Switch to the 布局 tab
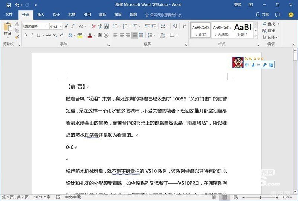The width and height of the screenshot is (298, 201). click(x=72, y=15)
